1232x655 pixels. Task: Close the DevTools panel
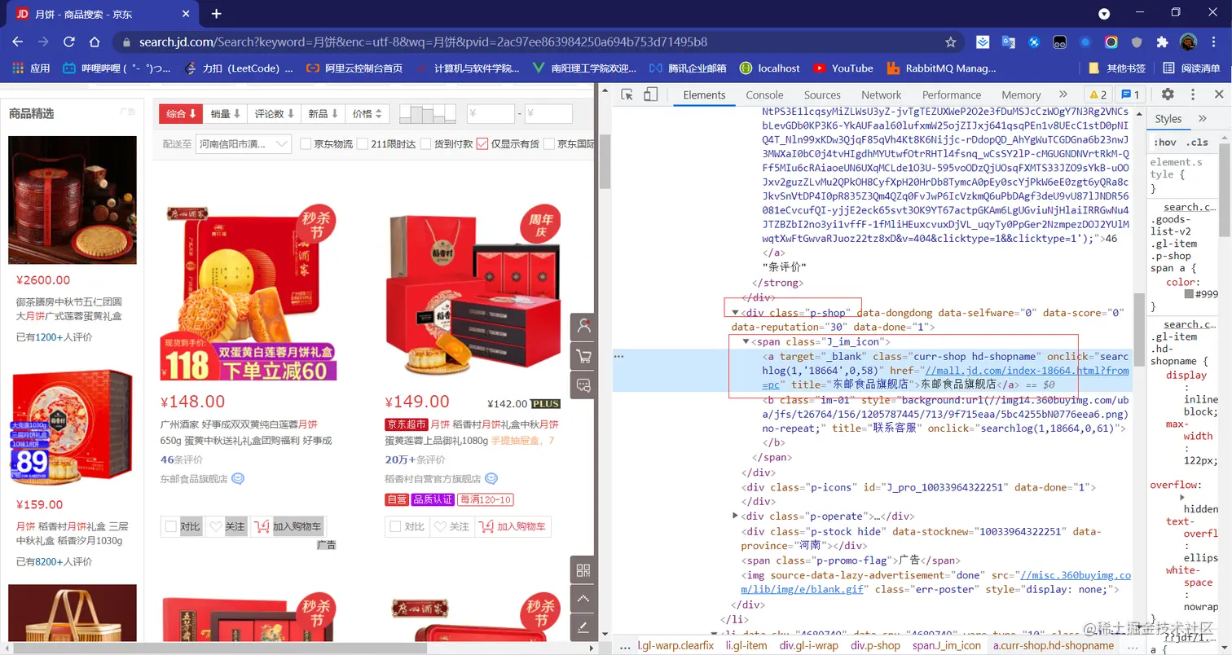coord(1219,95)
